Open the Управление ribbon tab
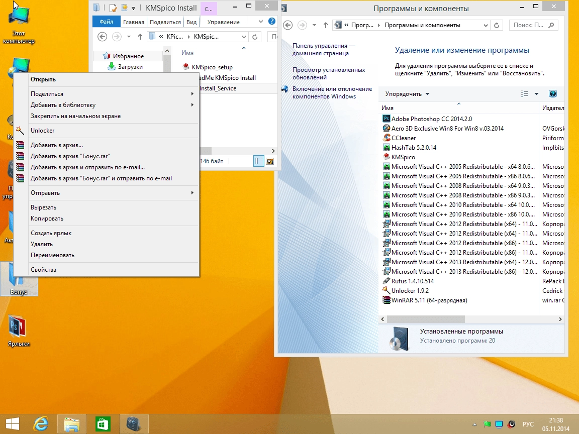This screenshot has height=434, width=579. pyautogui.click(x=223, y=22)
